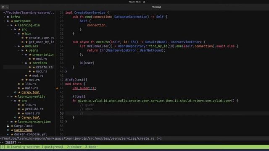Click the lock icon beside Cargo.lock
This screenshot has width=269, height=151.
coord(8,126)
